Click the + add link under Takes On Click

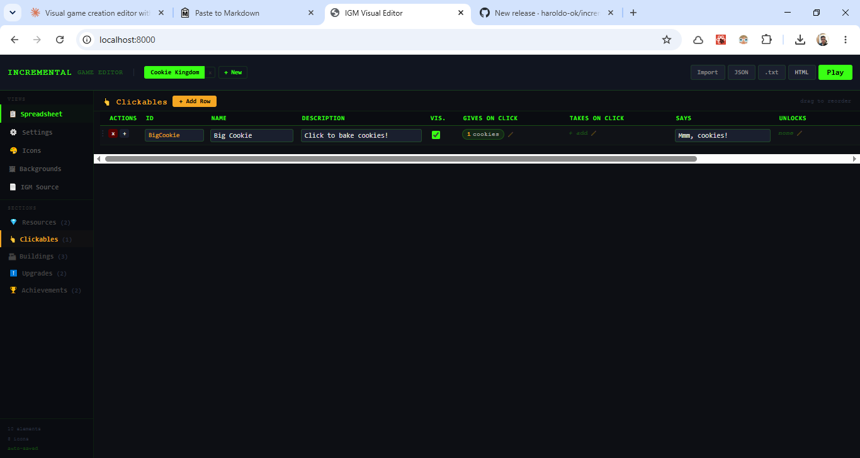click(578, 133)
